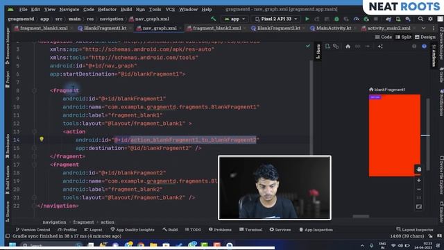Click the Search Everywhere magnifier icon
The width and height of the screenshot is (444, 250).
coord(420,19)
